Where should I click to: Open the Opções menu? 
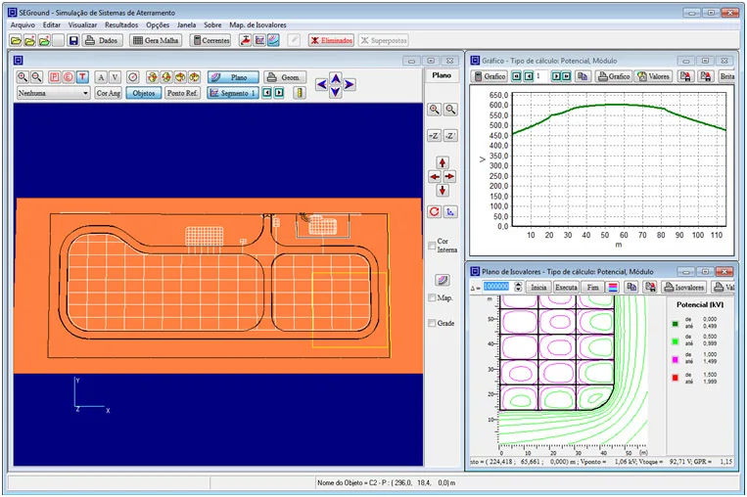pos(158,24)
